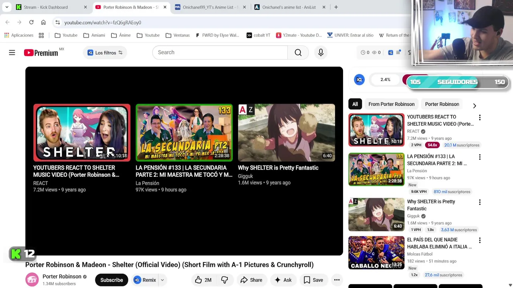Expand Remix button dropdown arrow
513x288 pixels.
pos(162,280)
